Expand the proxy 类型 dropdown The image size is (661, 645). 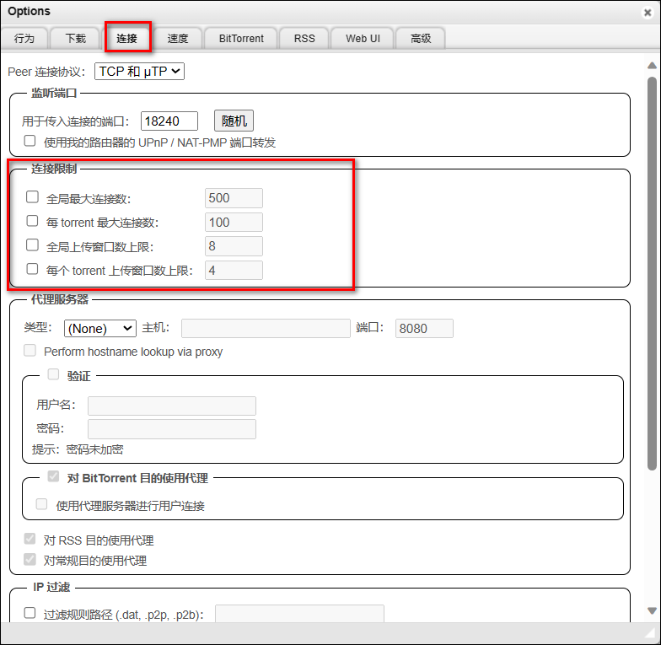pyautogui.click(x=99, y=328)
